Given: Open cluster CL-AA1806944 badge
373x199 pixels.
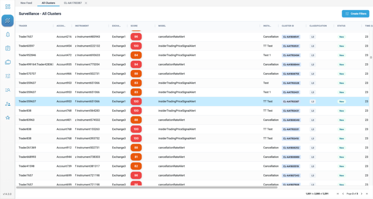Looking at the screenshot, I should coord(291,65).
